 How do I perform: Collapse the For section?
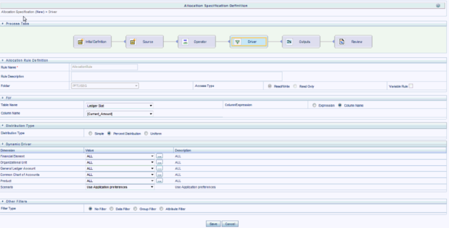coord(2,98)
